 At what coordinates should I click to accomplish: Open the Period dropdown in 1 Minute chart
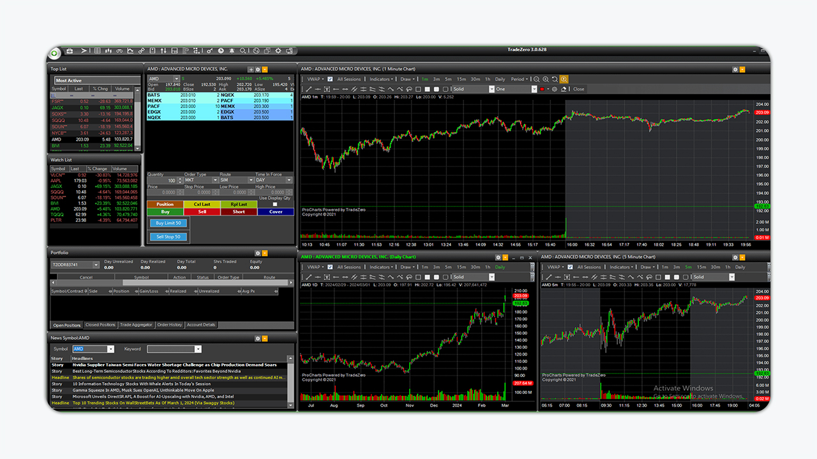(x=520, y=79)
